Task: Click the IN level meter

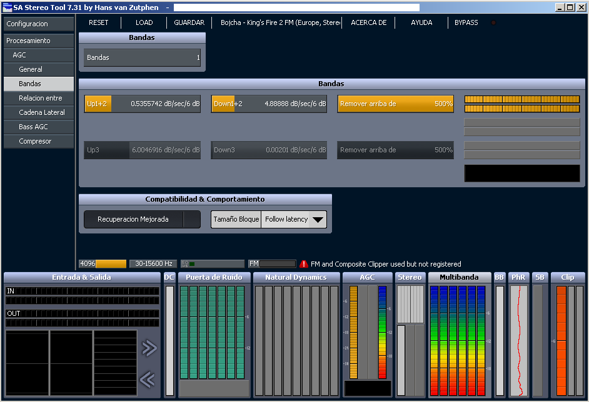Action: click(x=83, y=295)
